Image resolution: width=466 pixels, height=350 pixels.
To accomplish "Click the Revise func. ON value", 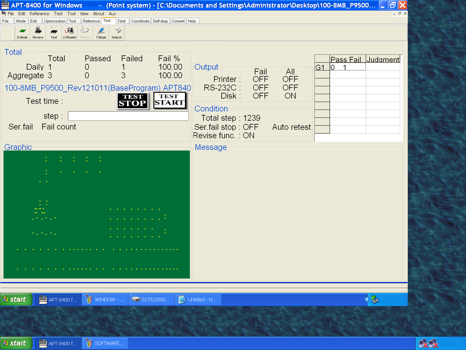I will (249, 136).
